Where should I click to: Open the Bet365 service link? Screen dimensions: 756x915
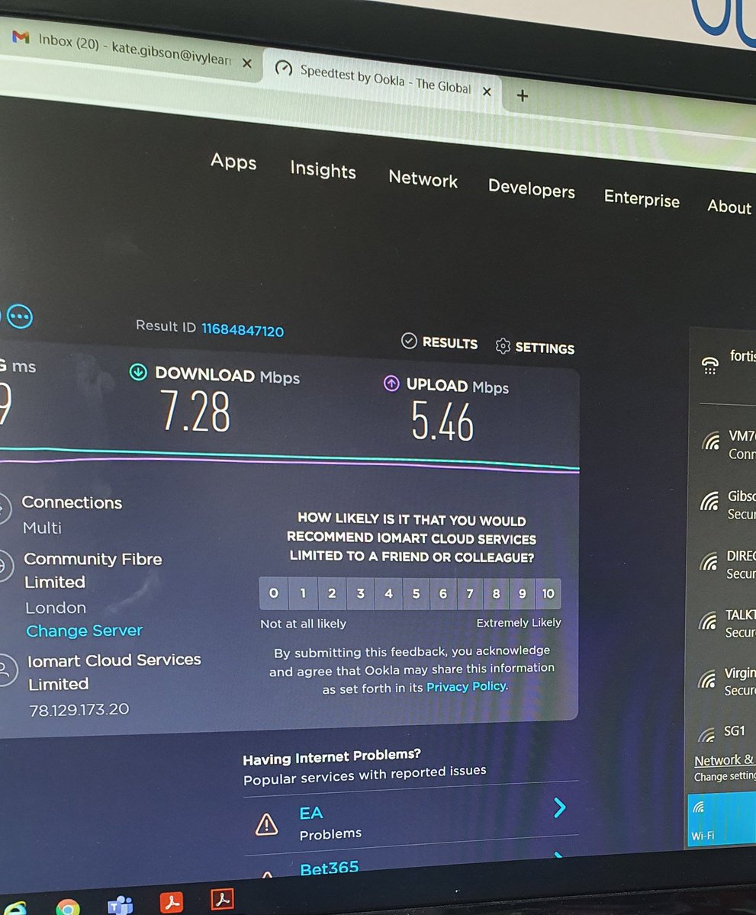point(329,868)
